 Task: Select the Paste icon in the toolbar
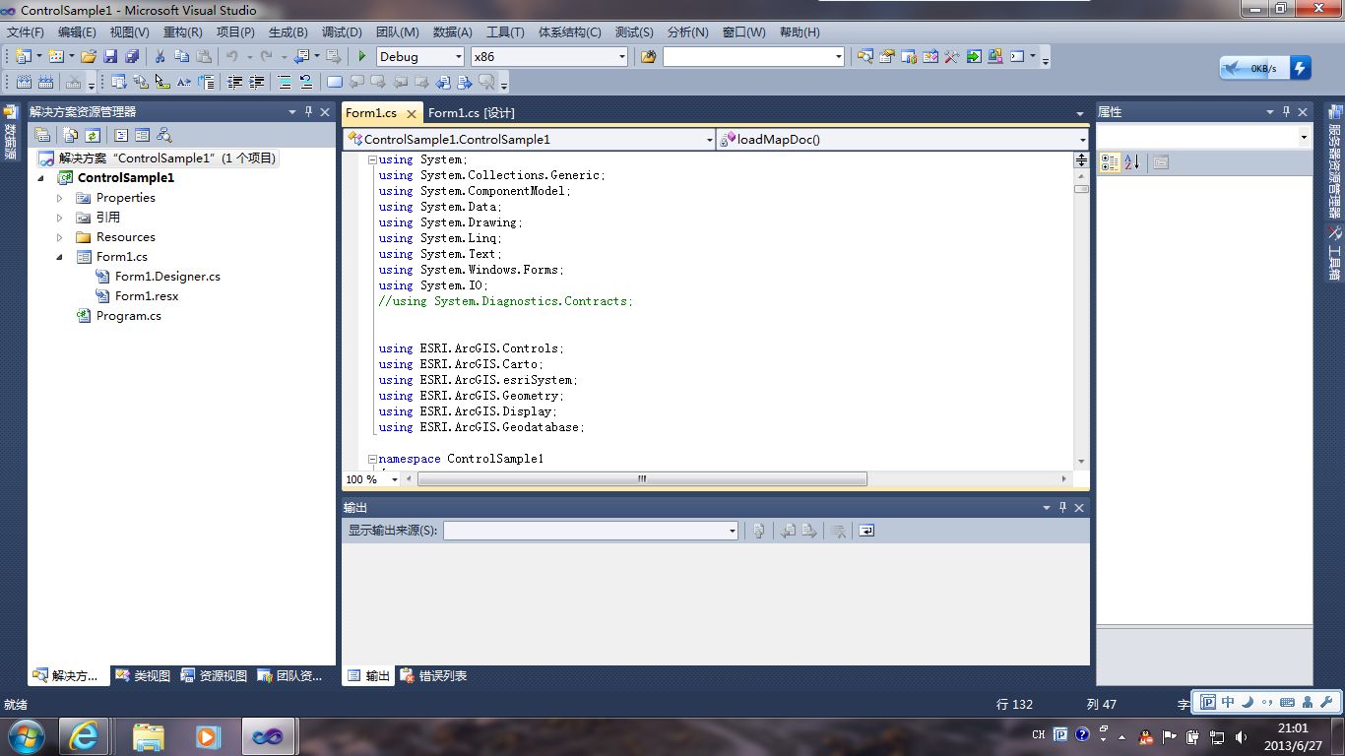pyautogui.click(x=202, y=56)
